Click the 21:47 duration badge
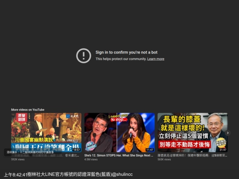239x179 pixels. (x=223, y=150)
